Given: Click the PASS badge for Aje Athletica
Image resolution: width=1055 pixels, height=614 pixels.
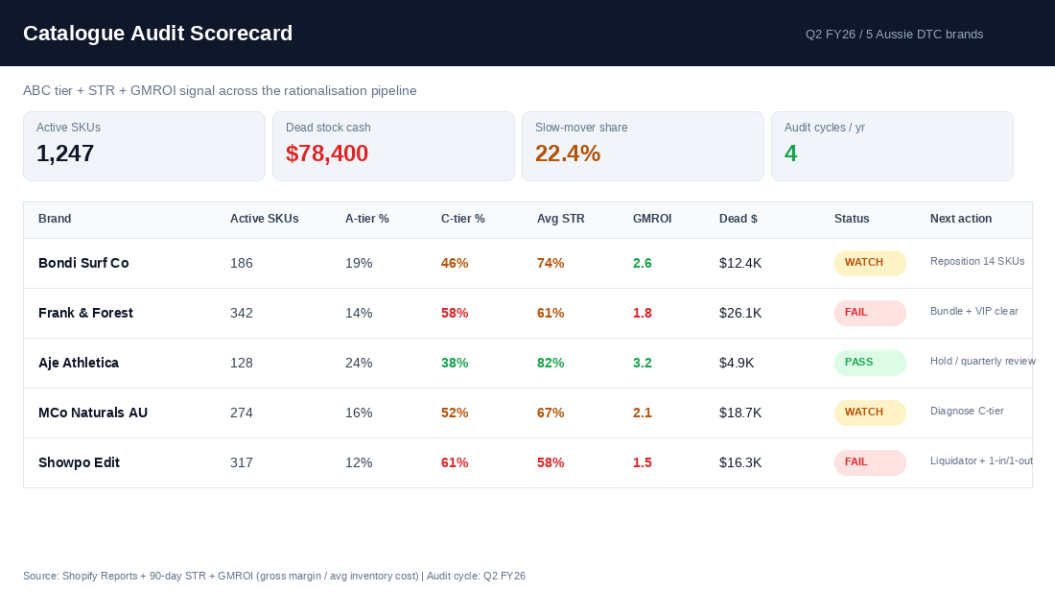Looking at the screenshot, I should click(870, 363).
